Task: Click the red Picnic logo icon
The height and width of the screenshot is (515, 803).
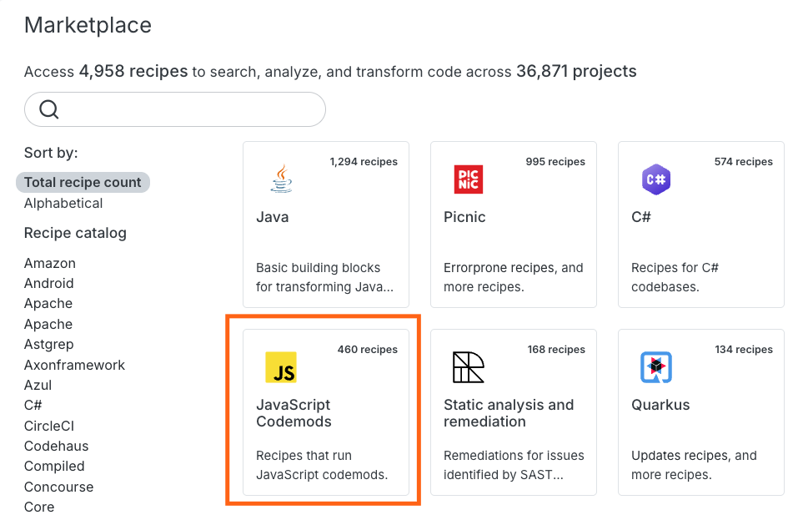Action: (x=468, y=179)
